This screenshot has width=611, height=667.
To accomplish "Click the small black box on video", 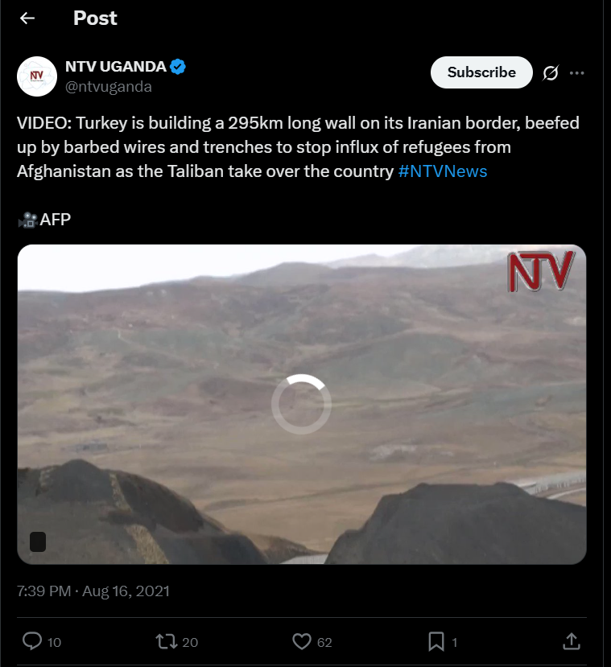I will click(38, 542).
